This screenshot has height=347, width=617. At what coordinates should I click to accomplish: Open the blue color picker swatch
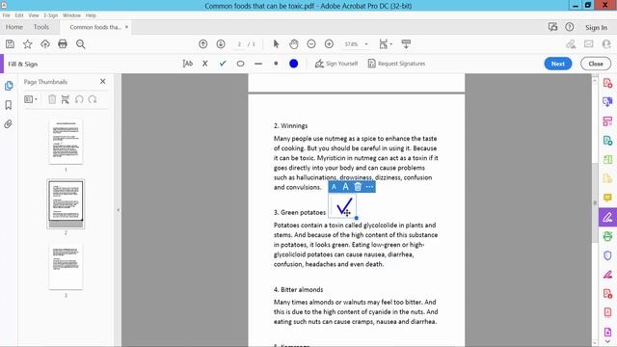pyautogui.click(x=293, y=64)
